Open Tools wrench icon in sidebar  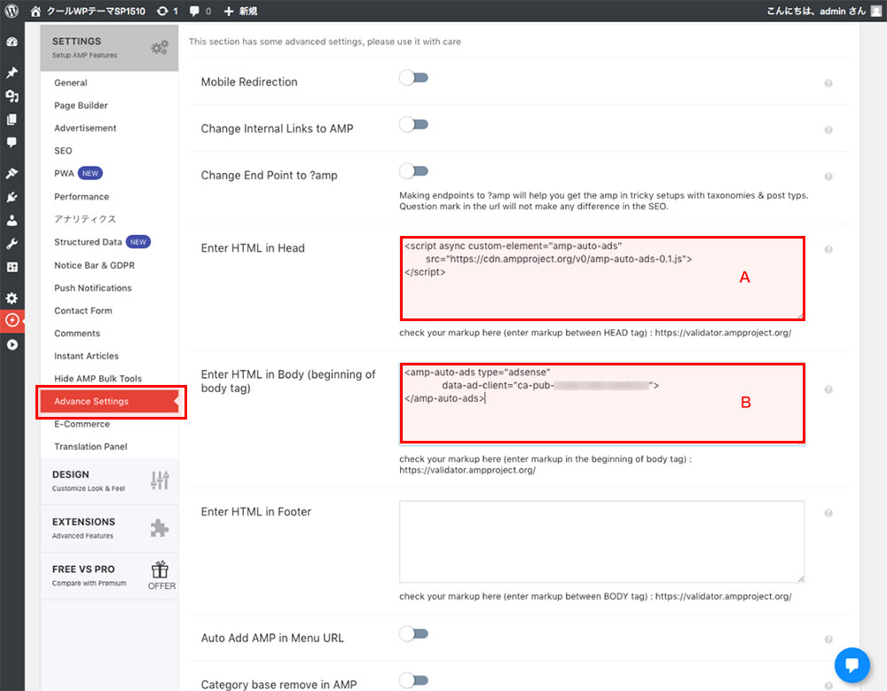[x=12, y=244]
